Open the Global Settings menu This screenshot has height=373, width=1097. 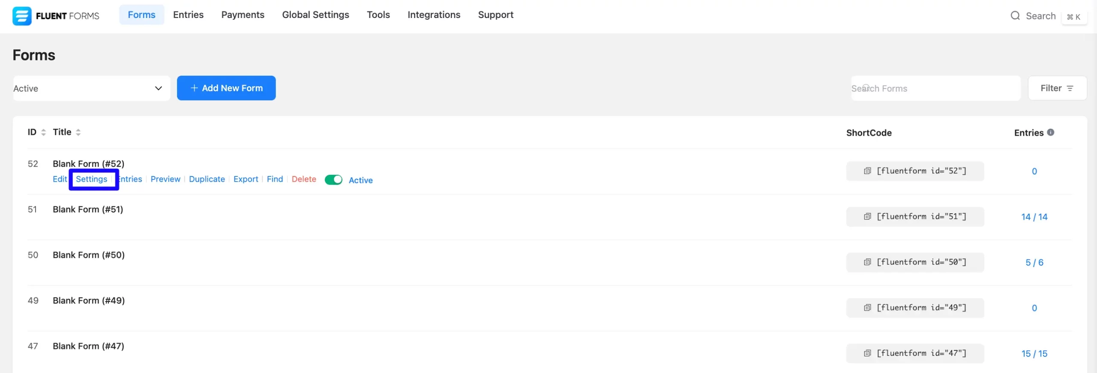pos(315,15)
